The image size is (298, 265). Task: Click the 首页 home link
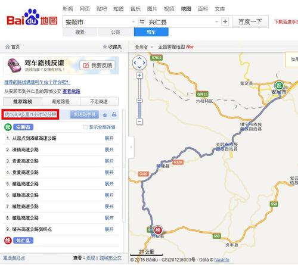click(15, 47)
